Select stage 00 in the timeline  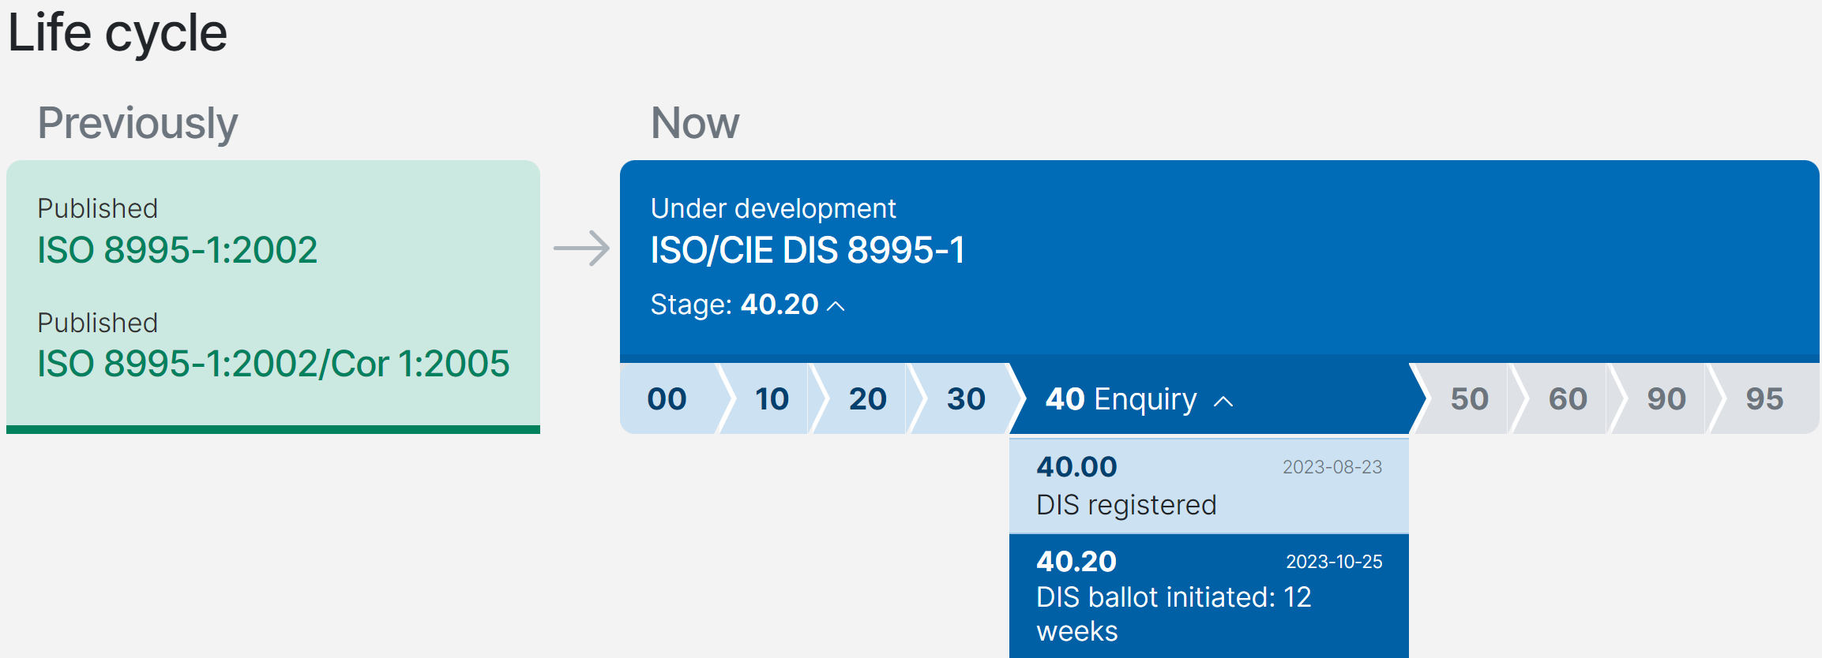(667, 399)
